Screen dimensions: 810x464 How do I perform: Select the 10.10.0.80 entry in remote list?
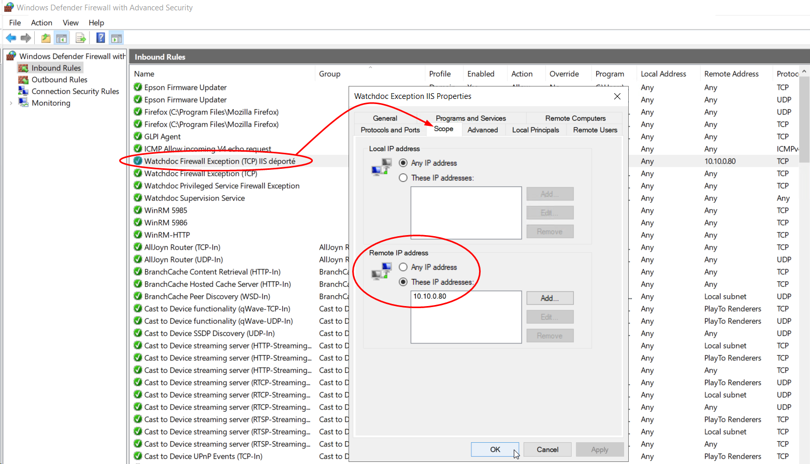430,296
